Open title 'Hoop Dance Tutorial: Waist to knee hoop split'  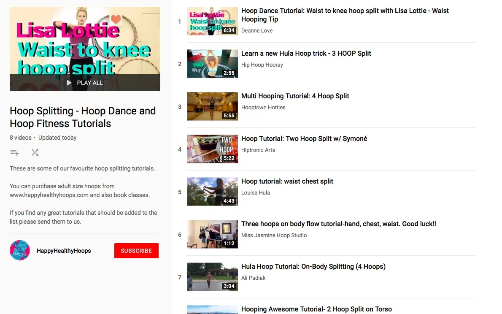[345, 15]
